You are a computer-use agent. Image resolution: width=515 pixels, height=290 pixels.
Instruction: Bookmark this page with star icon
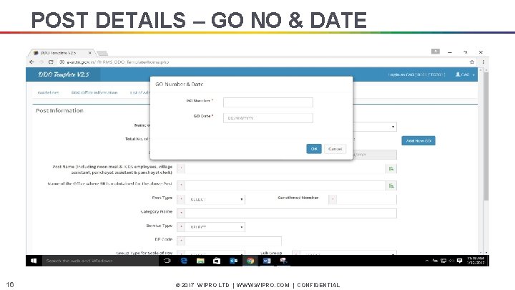472,62
